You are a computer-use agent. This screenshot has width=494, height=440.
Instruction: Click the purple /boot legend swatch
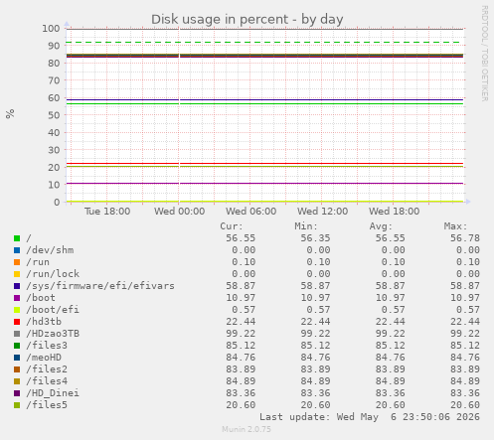[17, 298]
